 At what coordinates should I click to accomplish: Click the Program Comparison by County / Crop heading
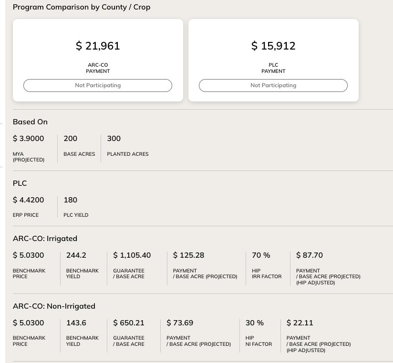pos(82,7)
